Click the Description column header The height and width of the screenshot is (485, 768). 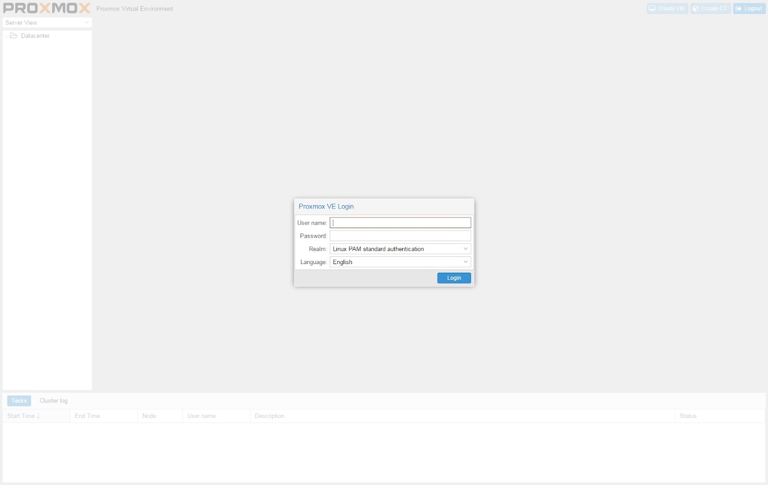click(x=463, y=416)
